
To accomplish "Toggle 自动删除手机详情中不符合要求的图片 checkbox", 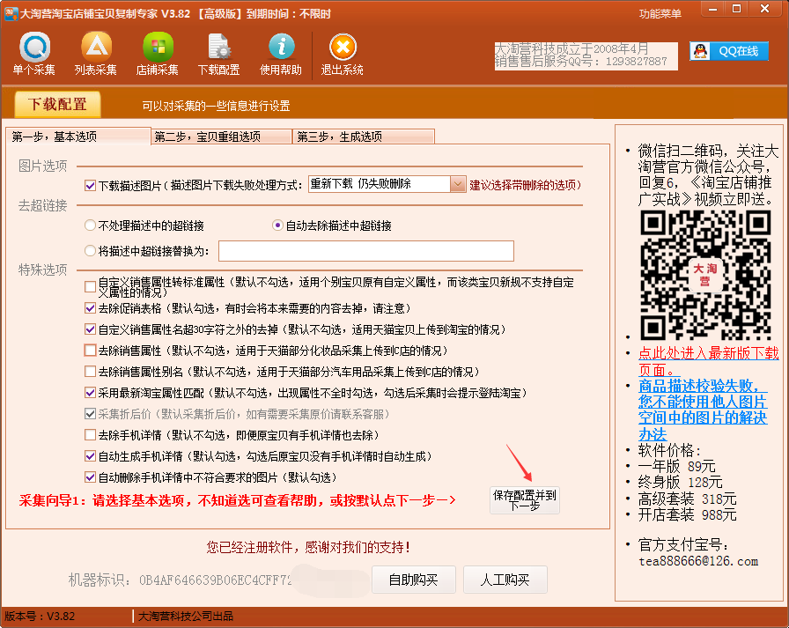I will coord(90,477).
